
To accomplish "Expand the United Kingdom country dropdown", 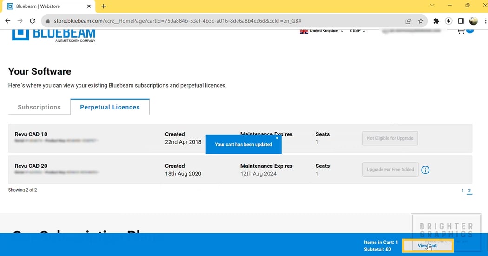I will 322,31.
